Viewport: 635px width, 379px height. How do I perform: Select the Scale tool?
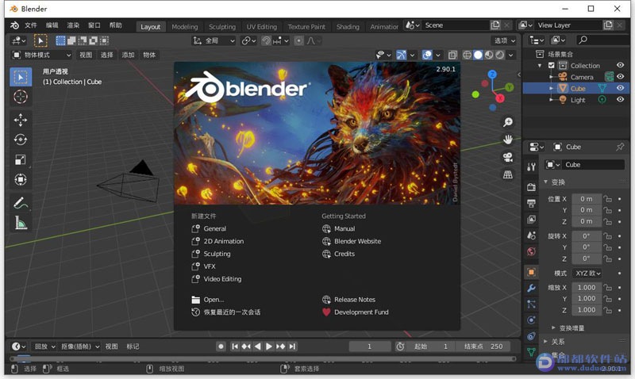21,159
